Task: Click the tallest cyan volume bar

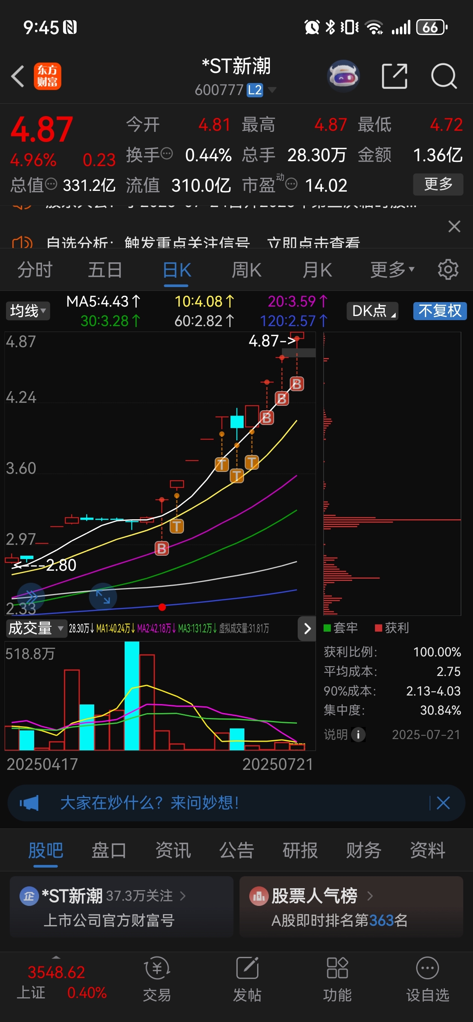Action: tap(132, 695)
